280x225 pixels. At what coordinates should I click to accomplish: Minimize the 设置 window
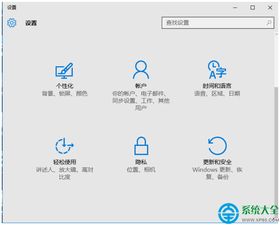click(235, 7)
